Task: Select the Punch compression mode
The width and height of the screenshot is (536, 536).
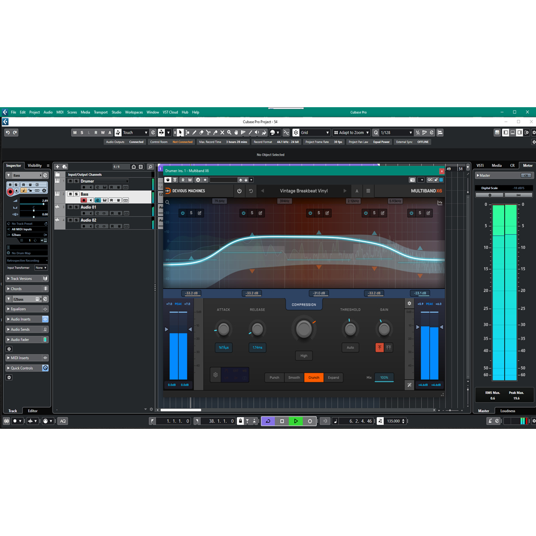Action: (274, 377)
